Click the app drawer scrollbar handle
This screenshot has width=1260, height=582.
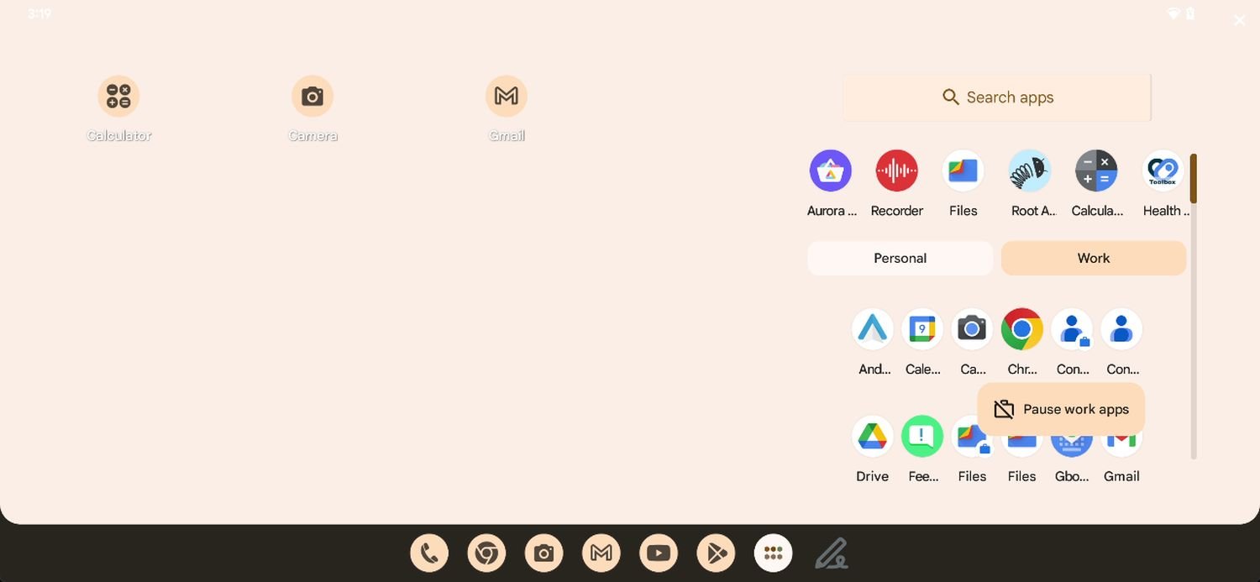(1193, 178)
